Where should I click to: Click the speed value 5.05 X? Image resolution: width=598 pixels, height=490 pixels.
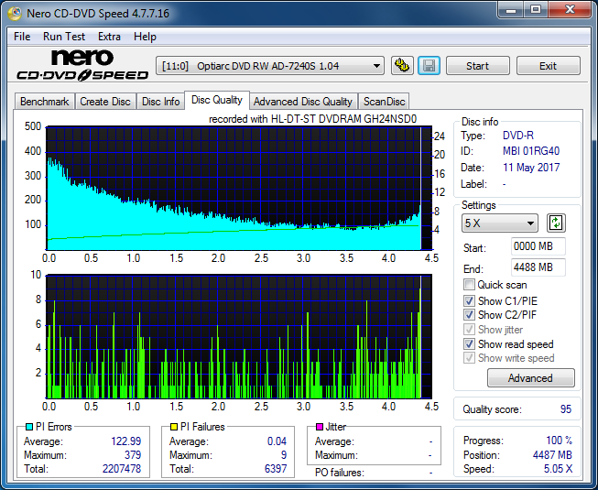(558, 469)
